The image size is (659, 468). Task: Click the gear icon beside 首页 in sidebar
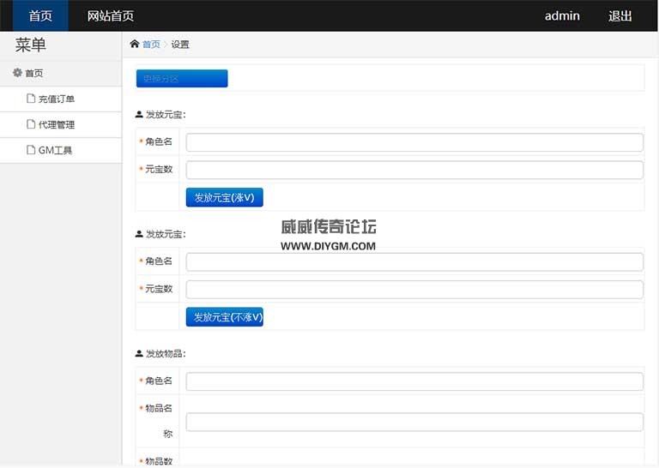pyautogui.click(x=17, y=73)
